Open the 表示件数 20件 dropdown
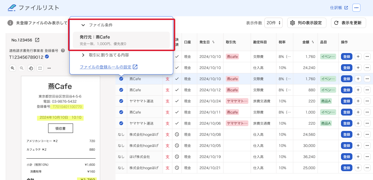 [x=274, y=23]
